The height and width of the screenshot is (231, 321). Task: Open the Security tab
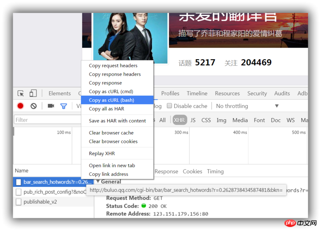point(257,93)
